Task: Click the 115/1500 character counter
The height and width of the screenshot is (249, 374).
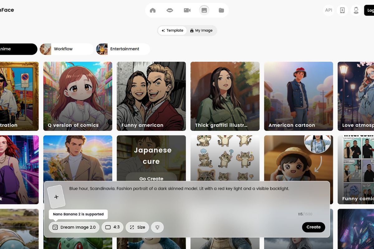Action: [305, 214]
